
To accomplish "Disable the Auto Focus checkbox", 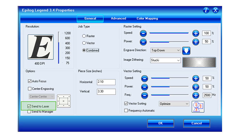I will pos(29,81).
